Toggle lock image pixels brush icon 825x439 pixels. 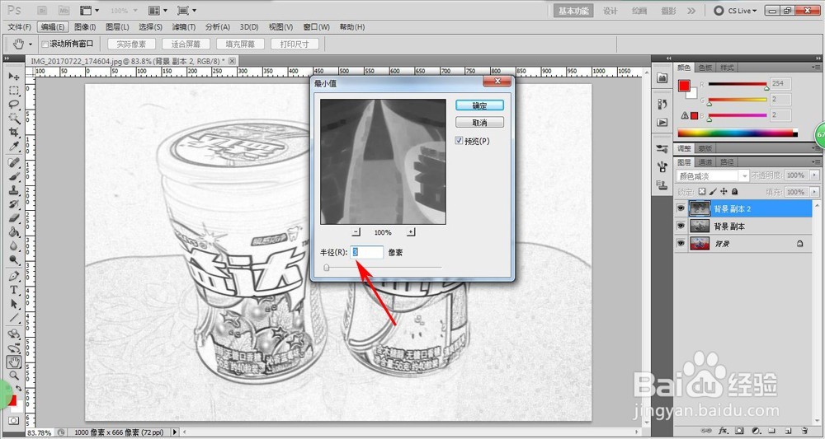tap(713, 192)
